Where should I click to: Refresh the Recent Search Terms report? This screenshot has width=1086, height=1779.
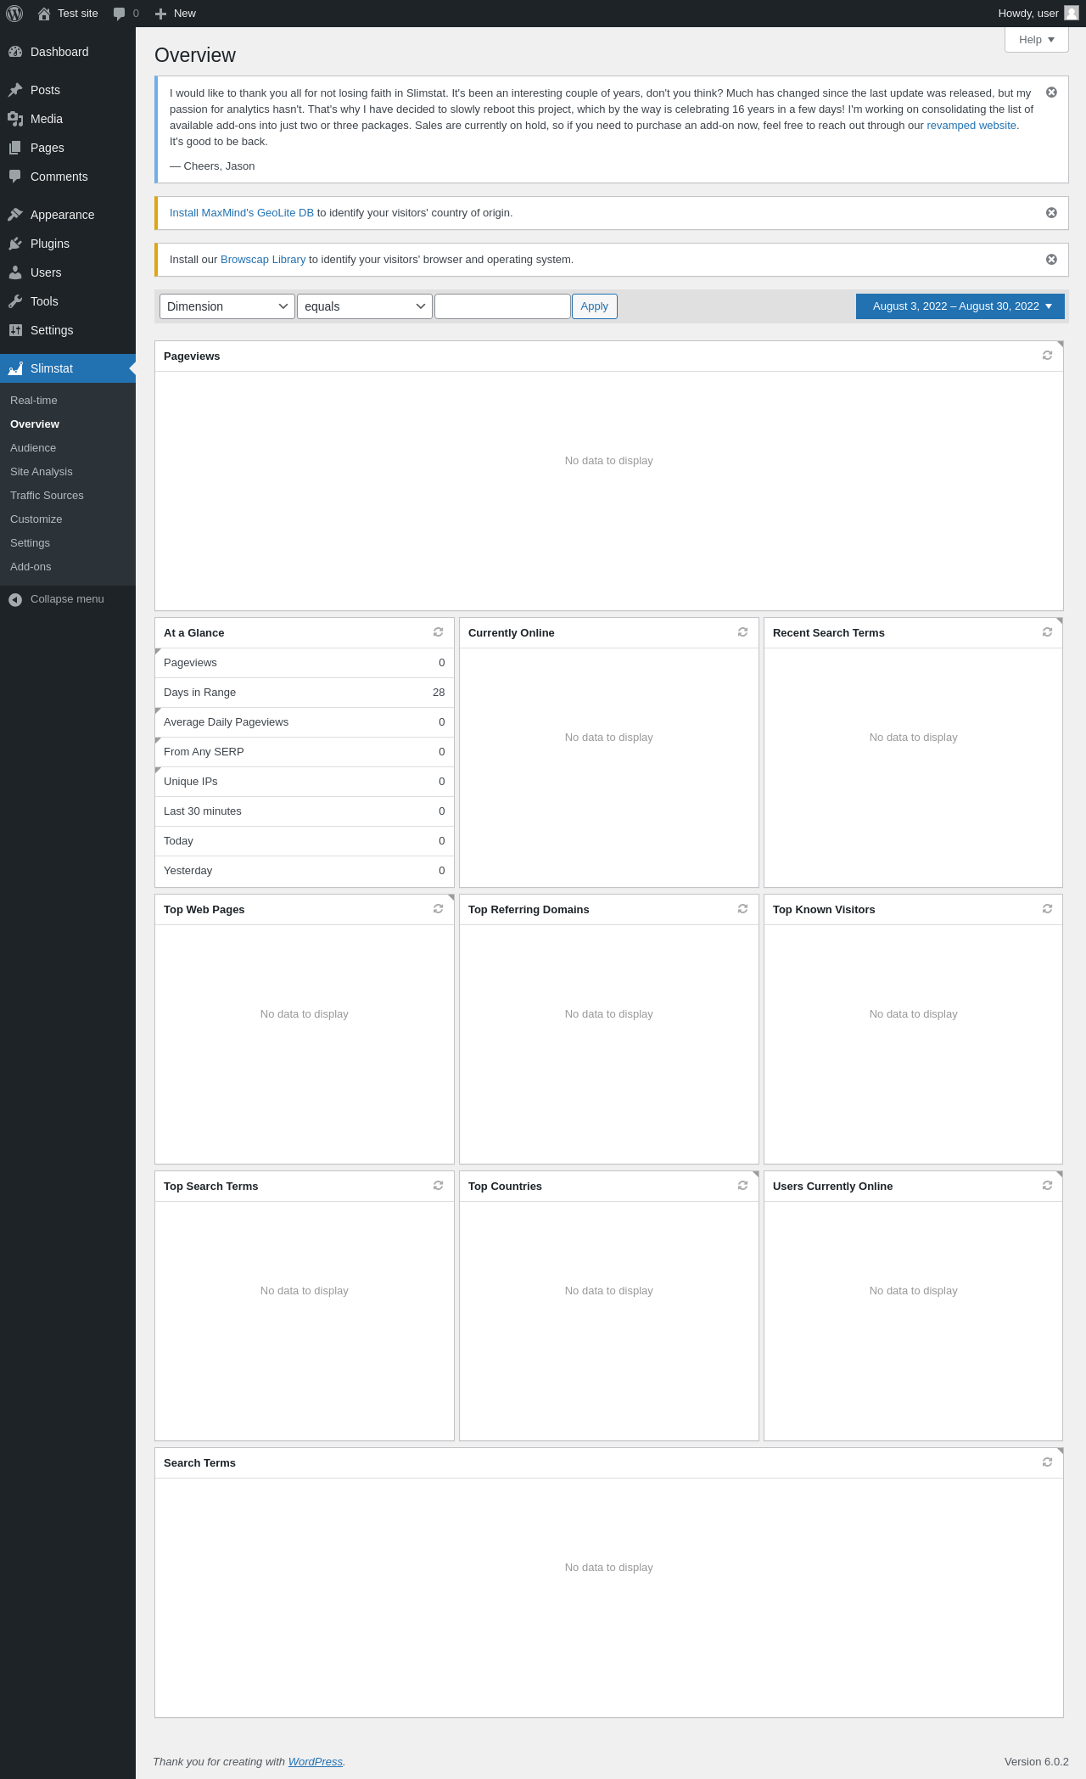pyautogui.click(x=1047, y=632)
